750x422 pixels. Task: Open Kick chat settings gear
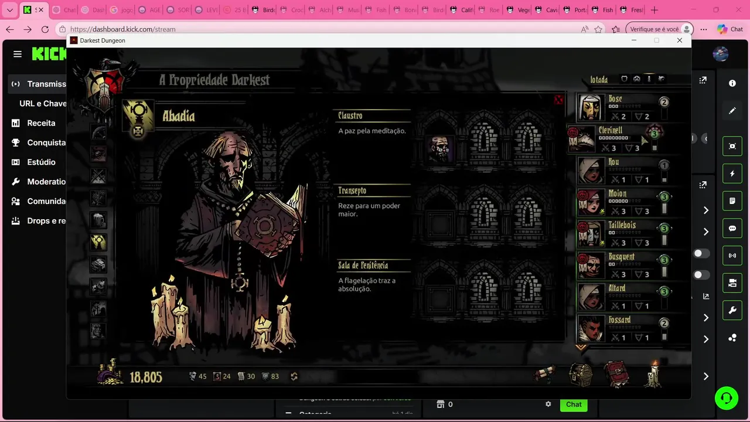[x=548, y=404]
